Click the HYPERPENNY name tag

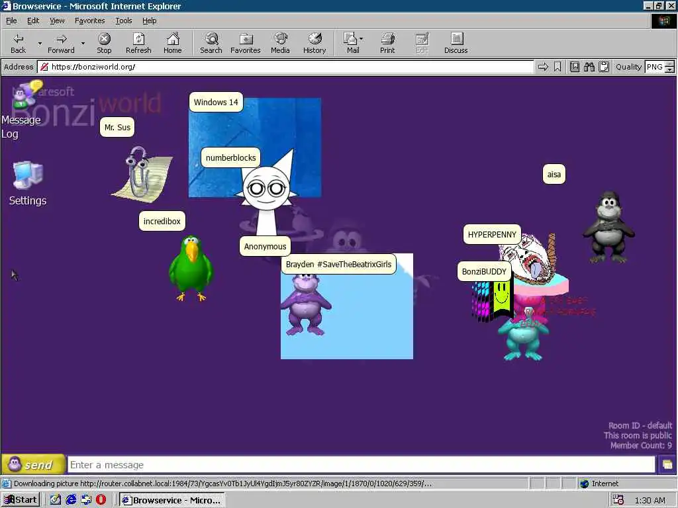pyautogui.click(x=492, y=235)
